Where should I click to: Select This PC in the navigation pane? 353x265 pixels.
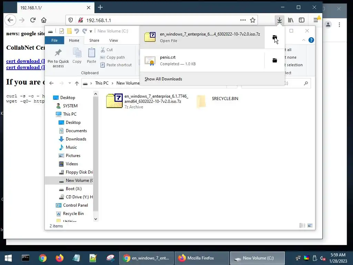tap(66, 114)
